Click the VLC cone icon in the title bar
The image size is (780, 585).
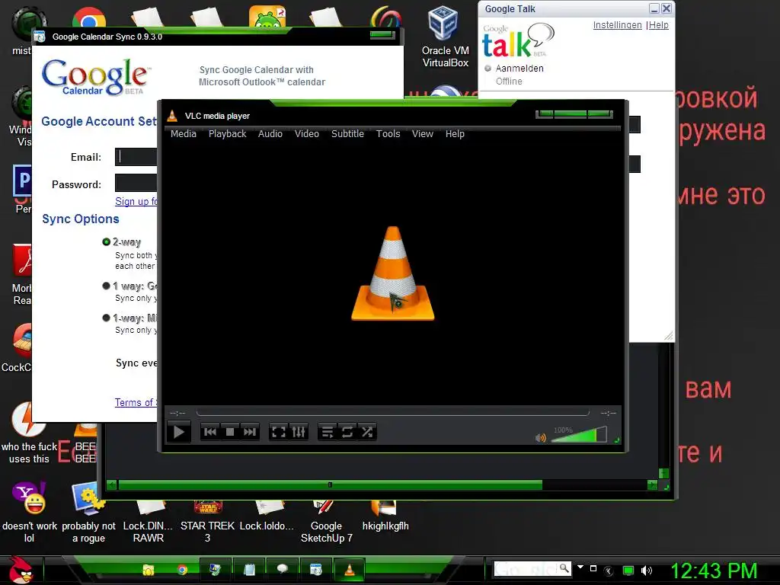point(172,116)
